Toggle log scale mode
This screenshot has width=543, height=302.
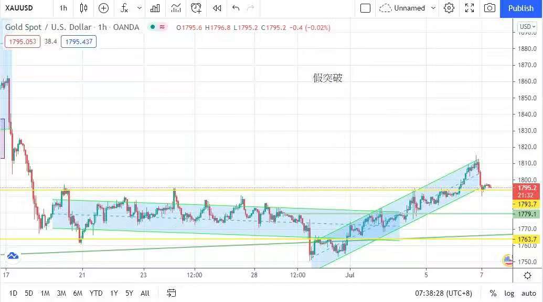[509, 293]
